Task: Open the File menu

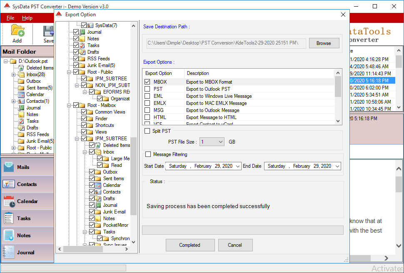Action: [10, 18]
